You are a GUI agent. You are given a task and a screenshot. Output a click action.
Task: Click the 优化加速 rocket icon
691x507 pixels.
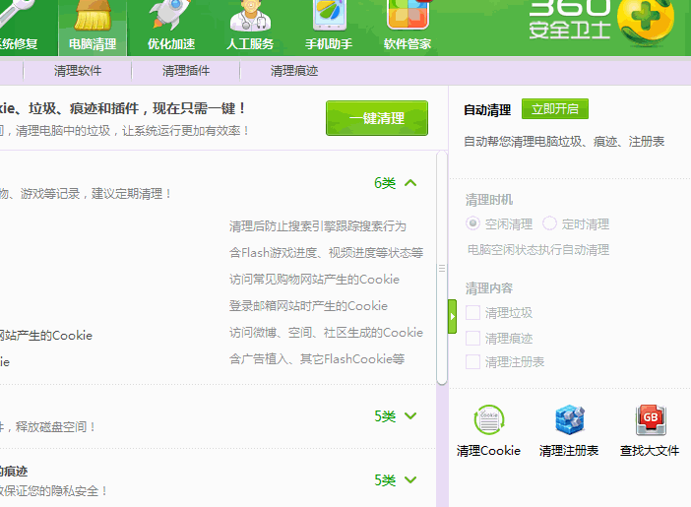(170, 17)
